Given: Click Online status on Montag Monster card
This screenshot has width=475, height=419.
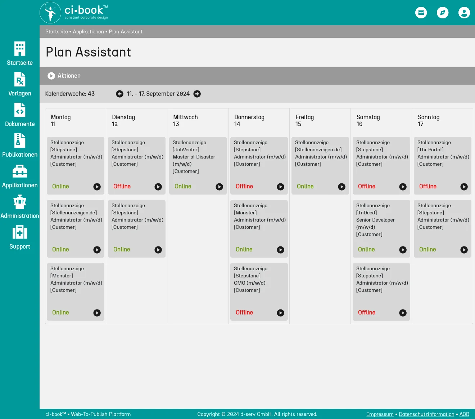Looking at the screenshot, I should click(60, 312).
